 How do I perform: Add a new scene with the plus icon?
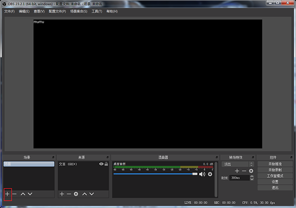coord(7,194)
